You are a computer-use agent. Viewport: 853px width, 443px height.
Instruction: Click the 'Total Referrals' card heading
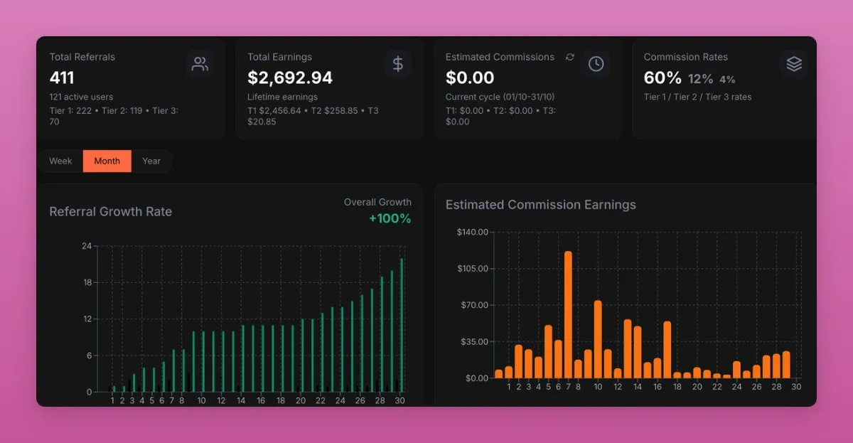(82, 57)
